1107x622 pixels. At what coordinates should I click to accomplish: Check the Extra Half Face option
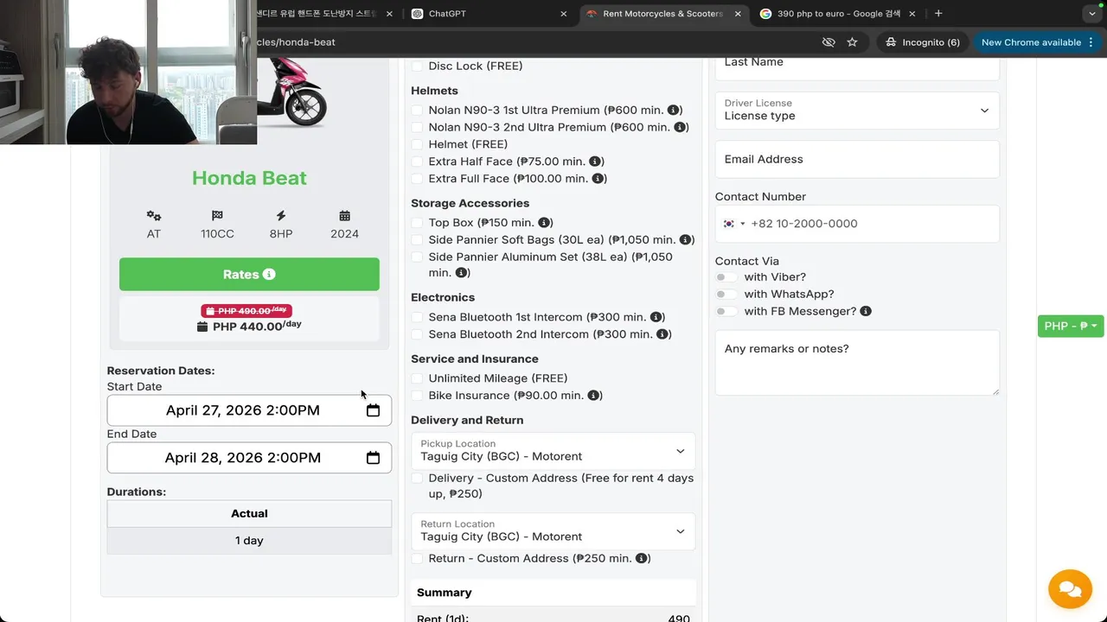pyautogui.click(x=417, y=162)
